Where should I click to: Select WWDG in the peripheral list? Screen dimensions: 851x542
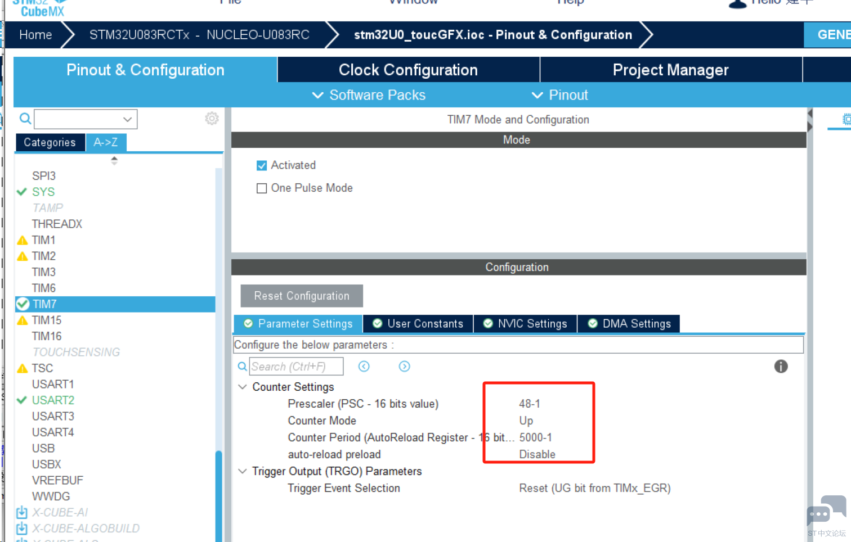point(51,496)
